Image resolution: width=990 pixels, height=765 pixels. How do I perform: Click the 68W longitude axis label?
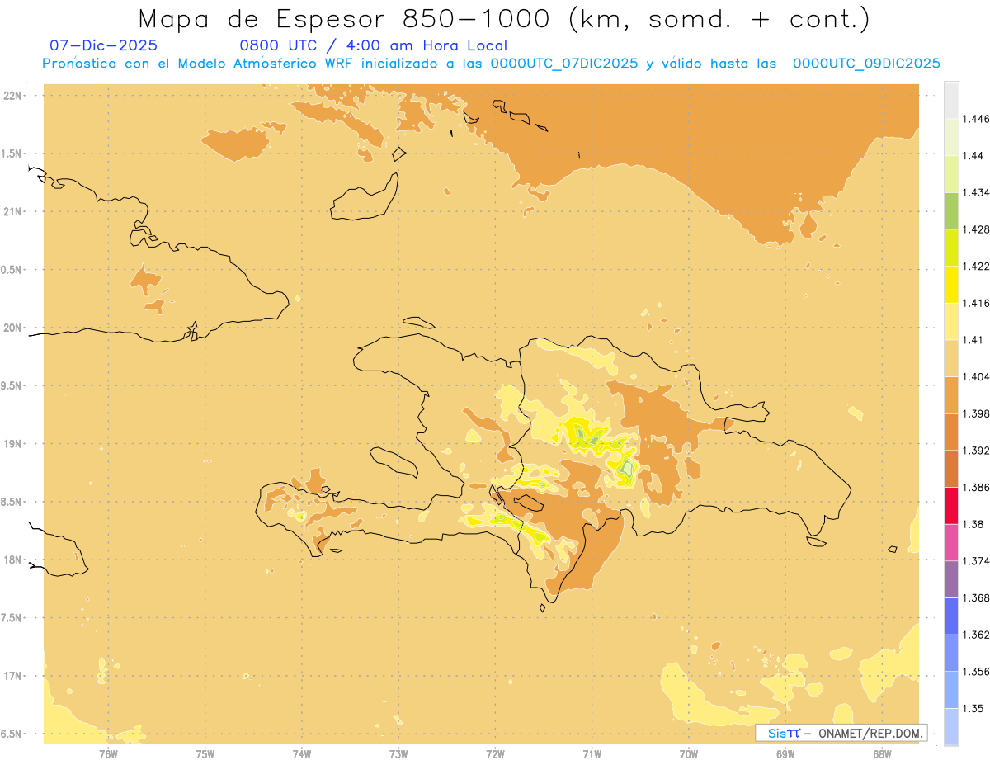coord(882,753)
